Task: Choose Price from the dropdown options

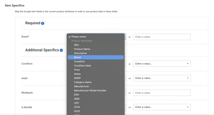Action: coord(77,70)
